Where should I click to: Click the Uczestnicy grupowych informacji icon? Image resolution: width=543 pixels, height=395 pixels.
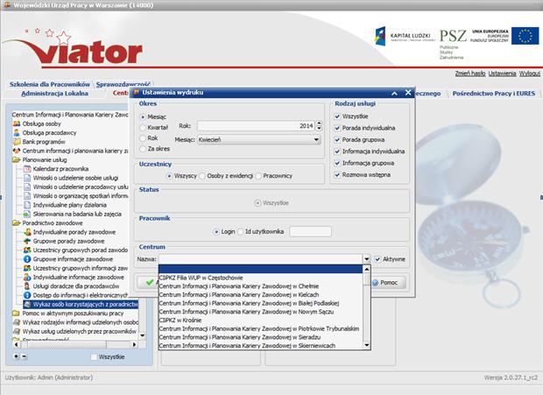coord(27,268)
